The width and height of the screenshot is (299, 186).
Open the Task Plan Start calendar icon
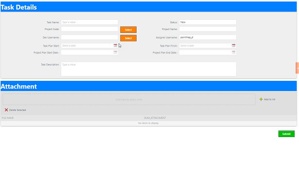[x=115, y=46]
